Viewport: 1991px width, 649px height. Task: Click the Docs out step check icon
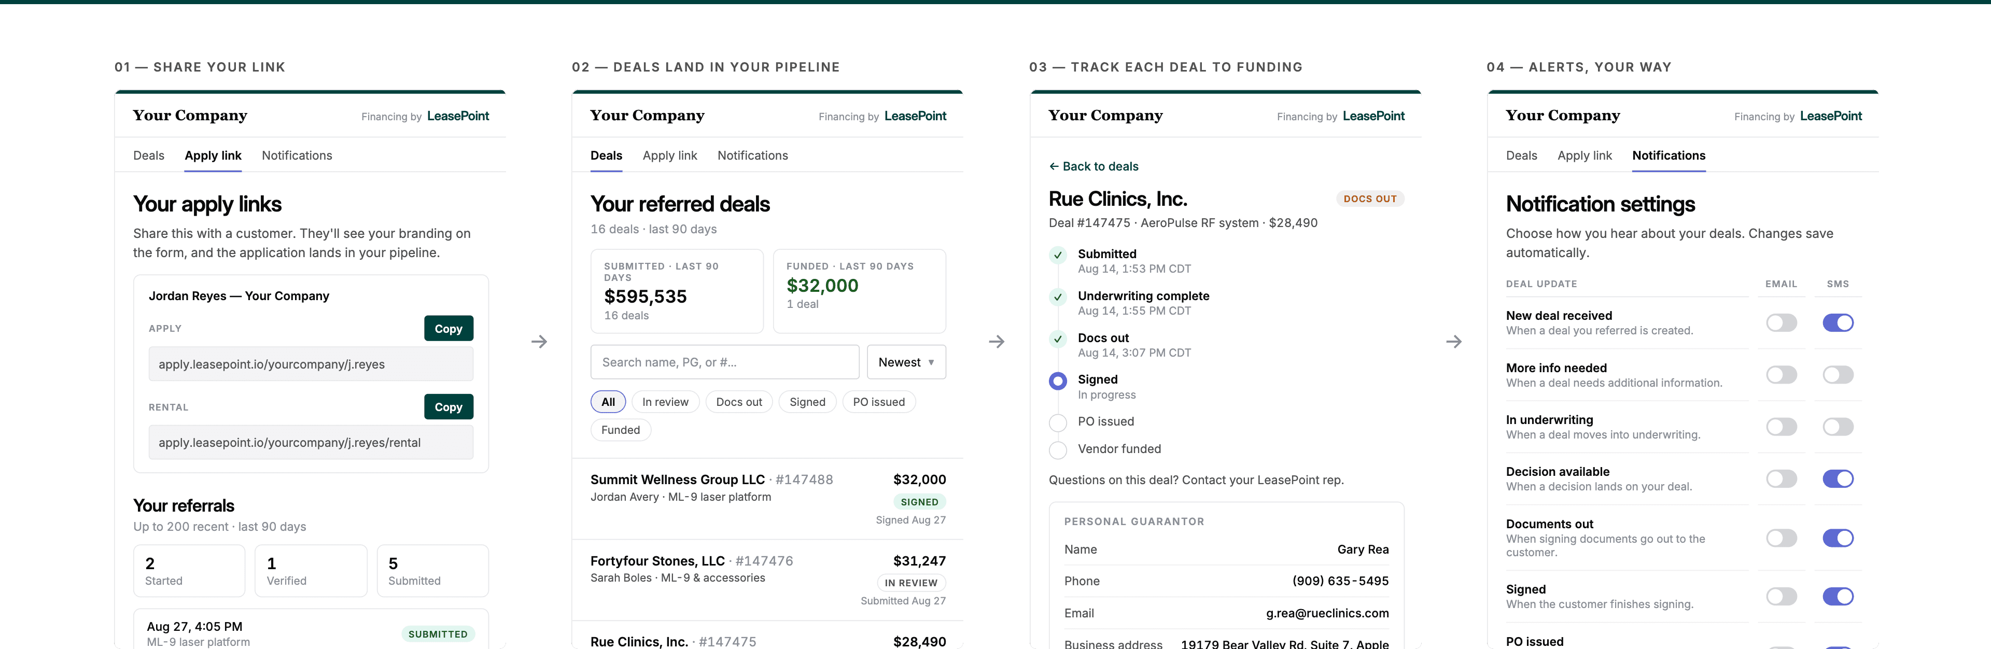[1057, 338]
